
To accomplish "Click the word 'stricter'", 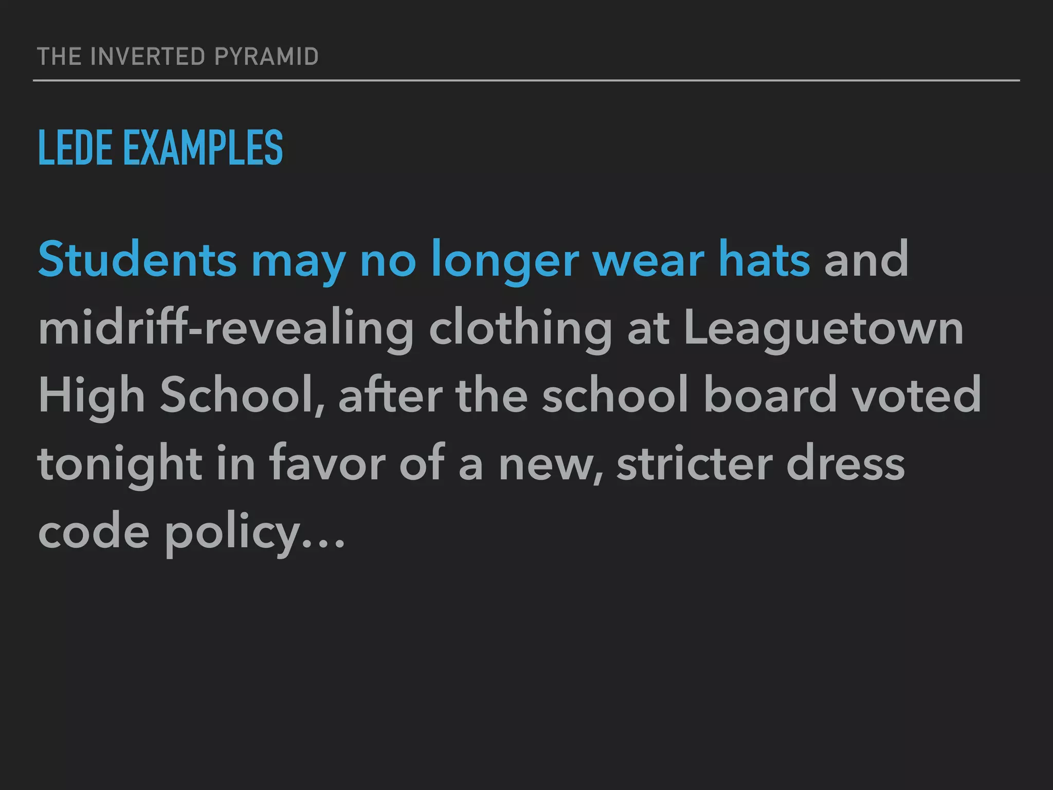I will pos(694,462).
